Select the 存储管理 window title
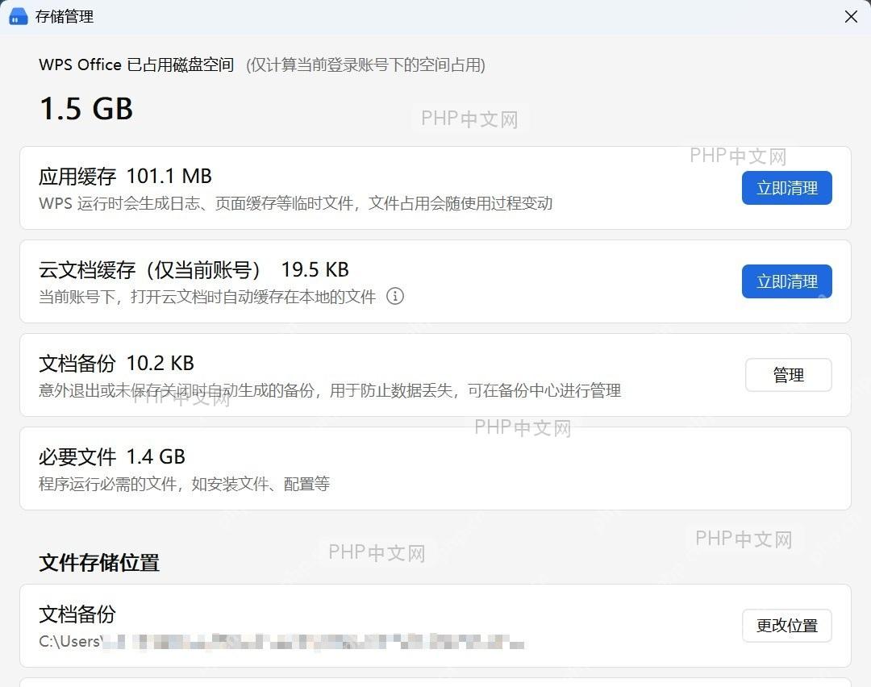Viewport: 871px width, 687px height. [x=65, y=17]
